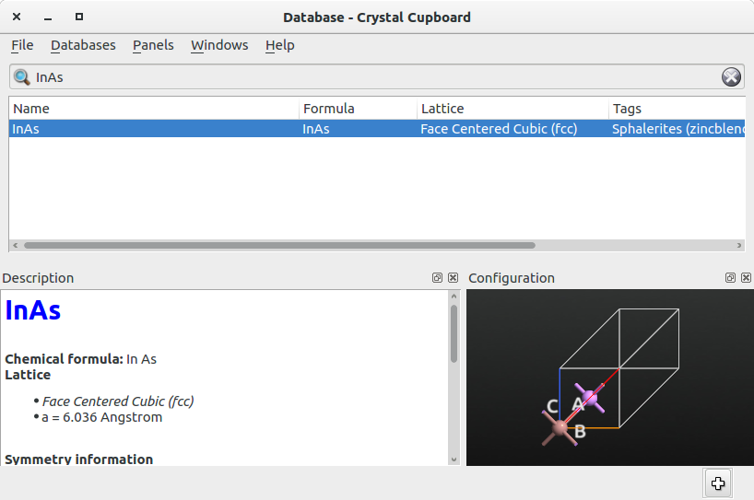
Task: Sort by the Tags column header
Action: click(677, 109)
